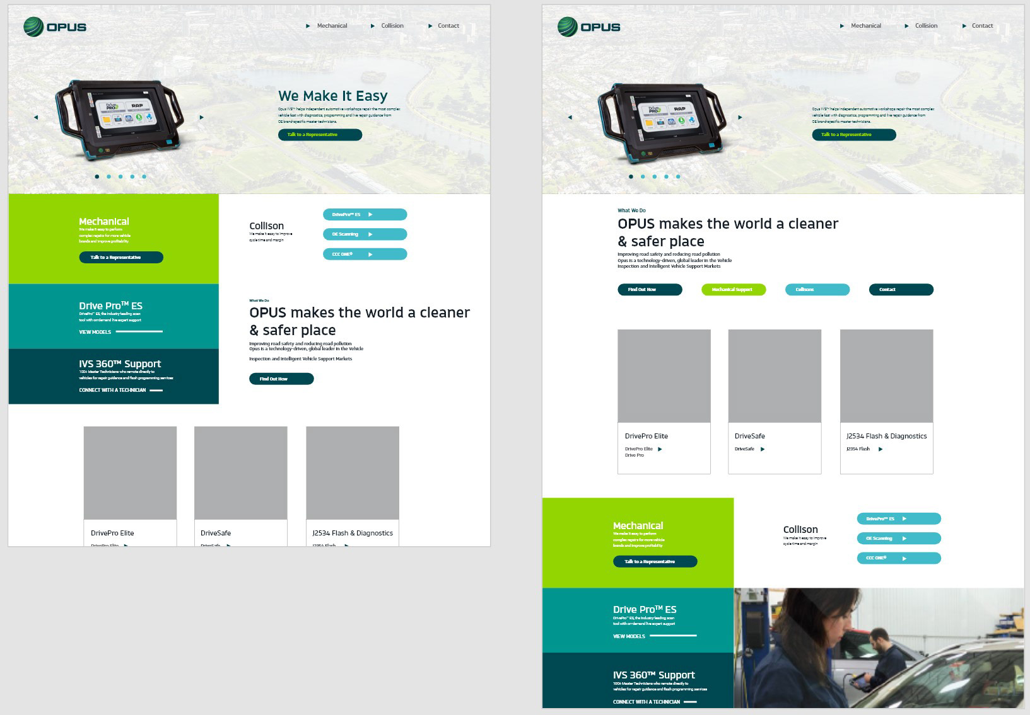Click CCC ONE pill button in left mockup
1030x715 pixels.
(x=365, y=254)
